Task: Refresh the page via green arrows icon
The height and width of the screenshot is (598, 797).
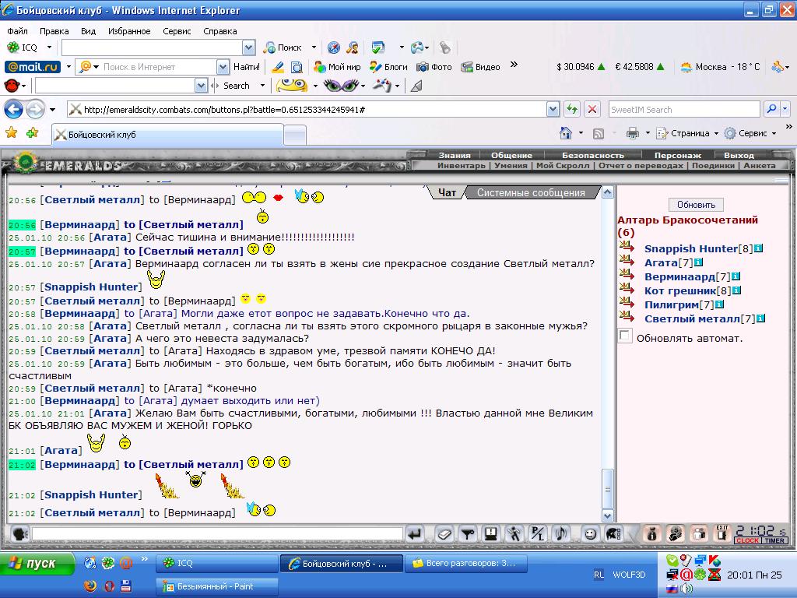Action: (572, 109)
